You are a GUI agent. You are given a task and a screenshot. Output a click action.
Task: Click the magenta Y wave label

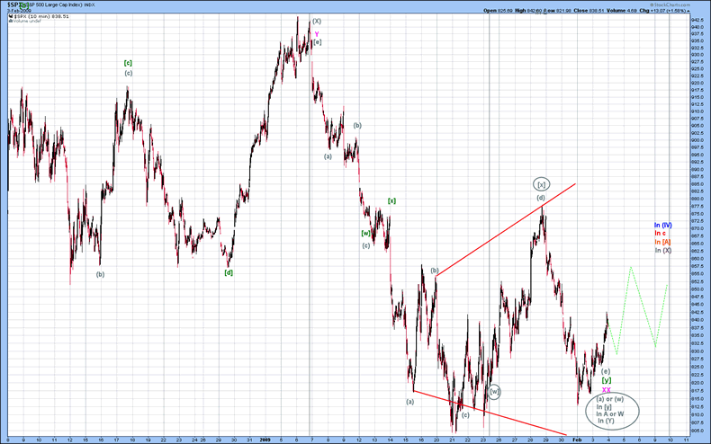click(317, 34)
